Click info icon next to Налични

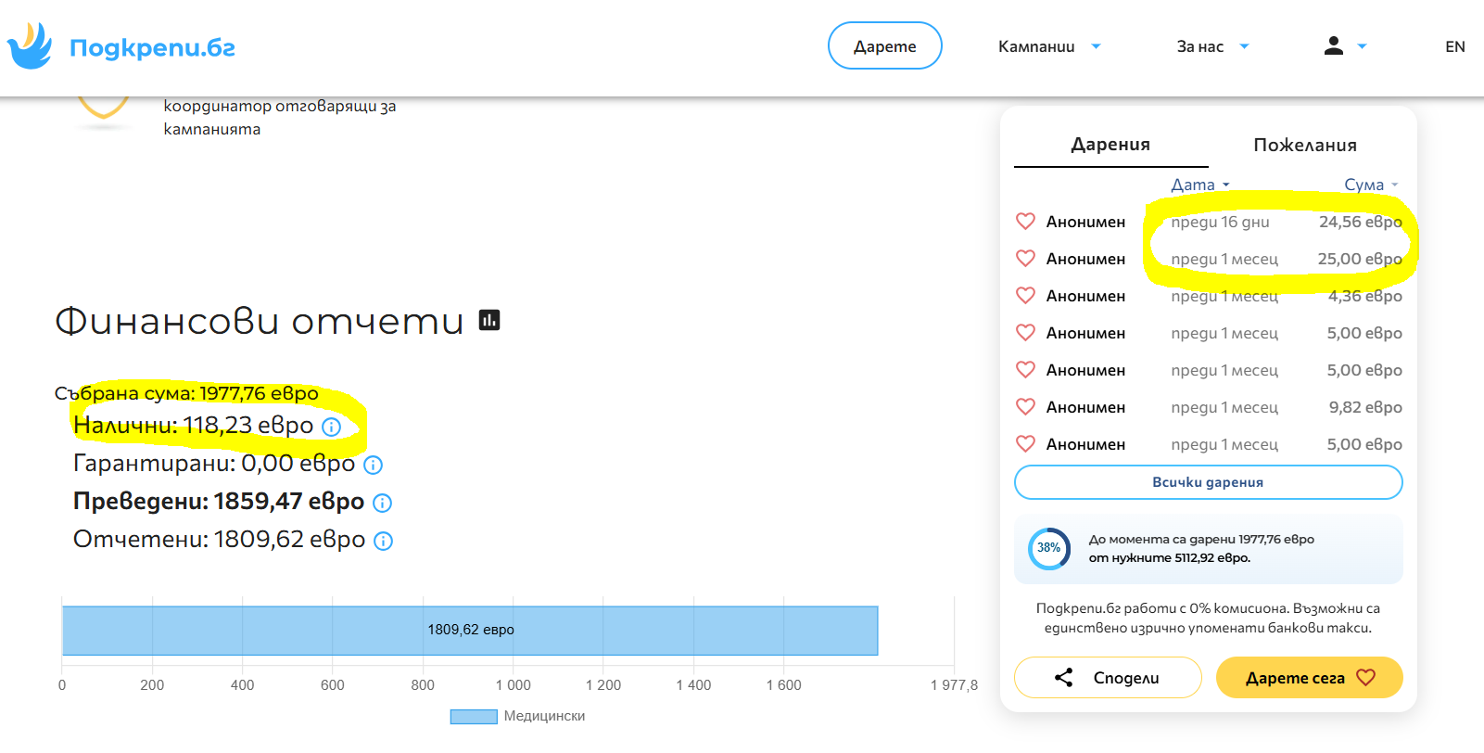(x=331, y=427)
